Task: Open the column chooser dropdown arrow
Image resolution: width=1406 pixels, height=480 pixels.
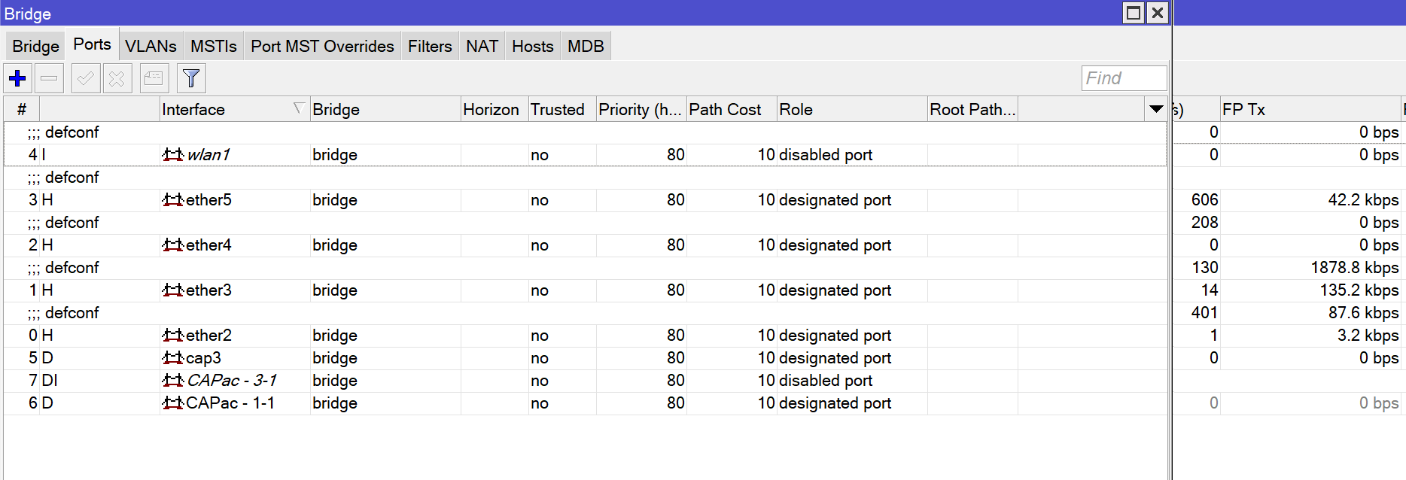Action: point(1156,109)
